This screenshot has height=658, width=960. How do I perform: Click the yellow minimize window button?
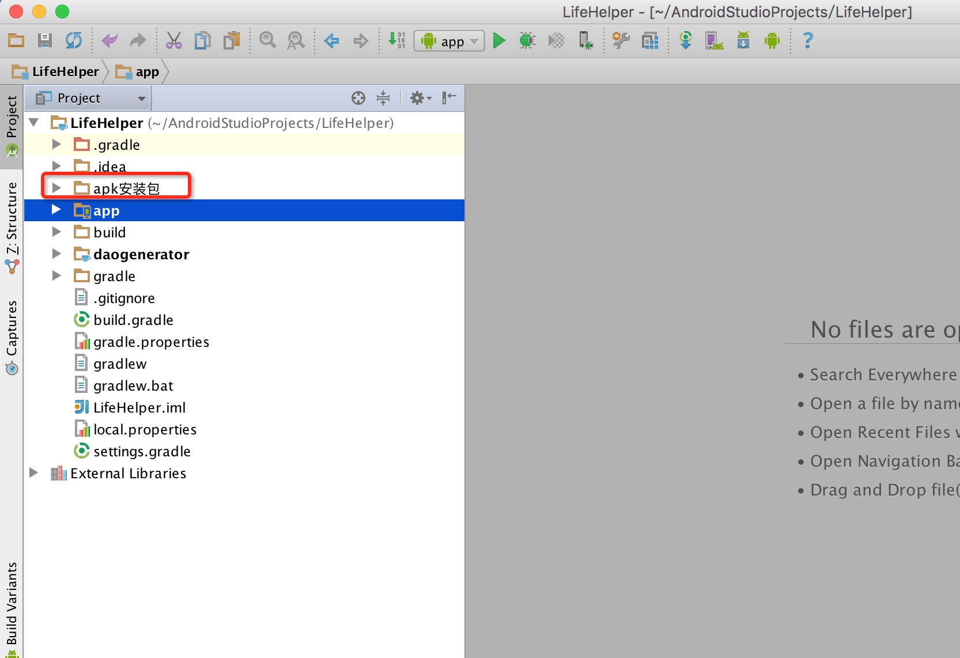(39, 11)
